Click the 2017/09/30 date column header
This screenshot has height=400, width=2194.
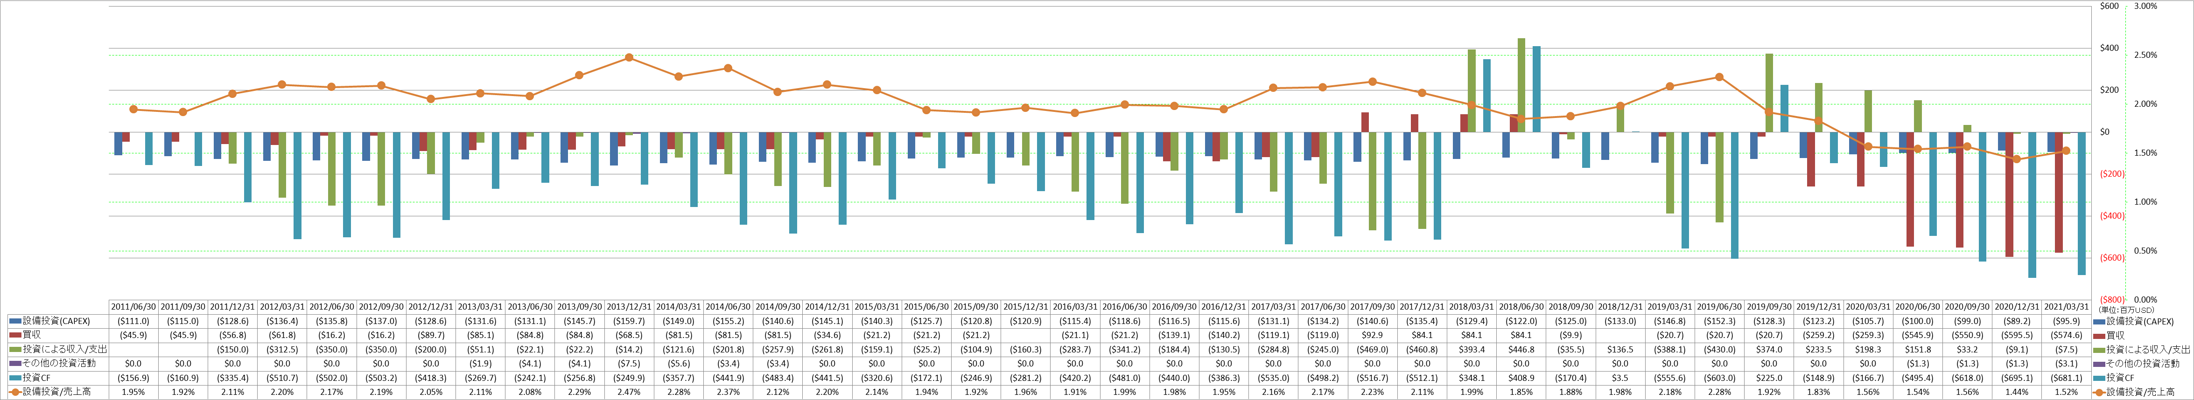tap(1372, 307)
